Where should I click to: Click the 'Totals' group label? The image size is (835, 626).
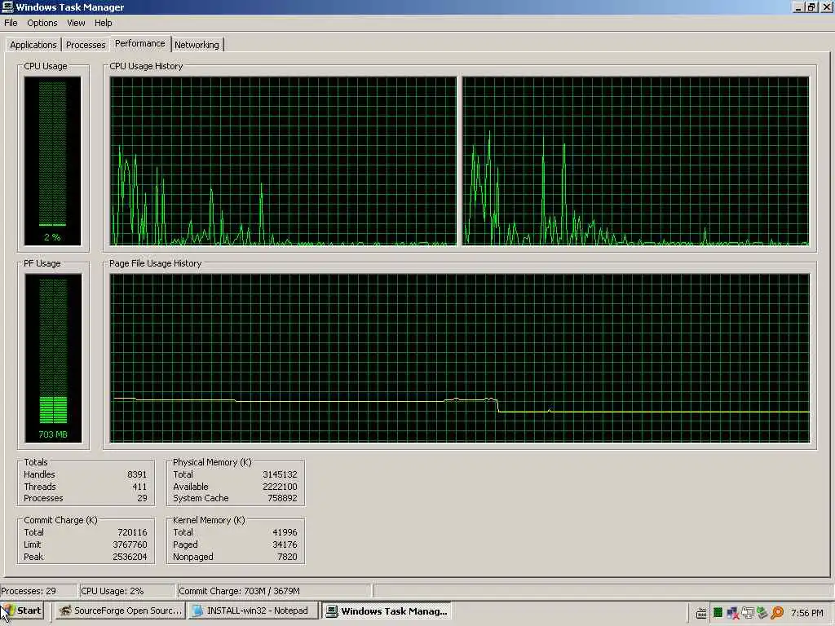[36, 462]
